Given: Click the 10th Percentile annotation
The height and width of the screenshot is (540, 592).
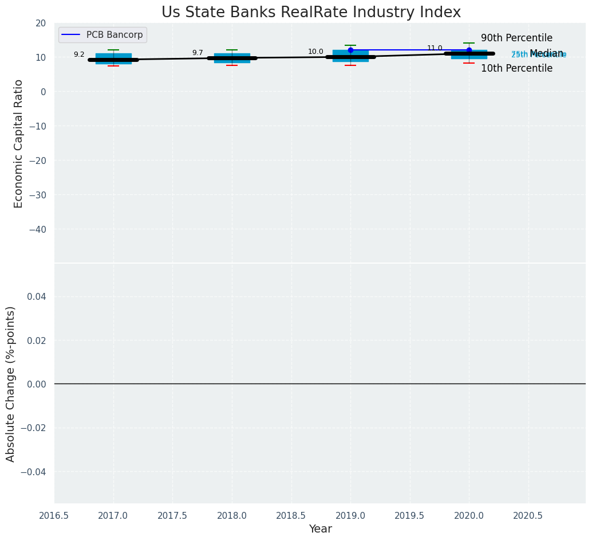Looking at the screenshot, I should [x=516, y=69].
